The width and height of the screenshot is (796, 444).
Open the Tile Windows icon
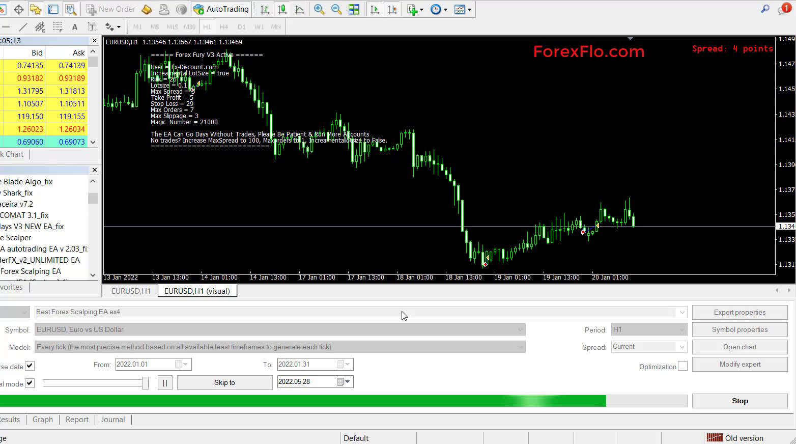[x=354, y=9]
